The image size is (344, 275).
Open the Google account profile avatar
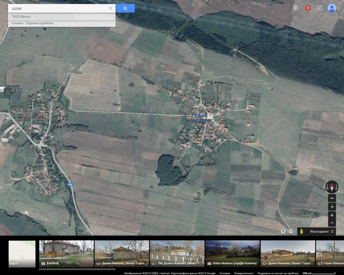(332, 8)
